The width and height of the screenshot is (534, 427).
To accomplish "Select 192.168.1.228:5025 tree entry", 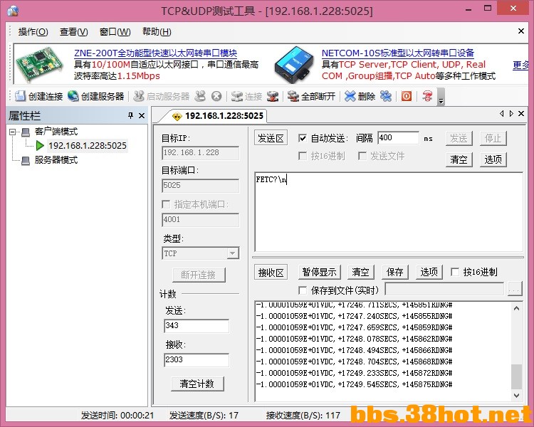I will coord(88,146).
